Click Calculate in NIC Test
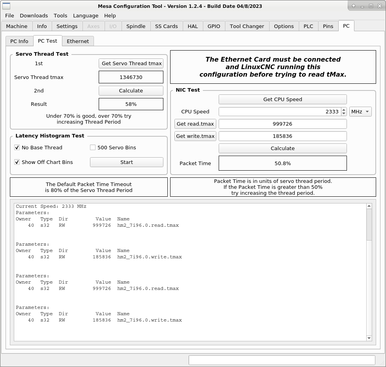Viewport: 386px width, 367px height. (x=283, y=149)
